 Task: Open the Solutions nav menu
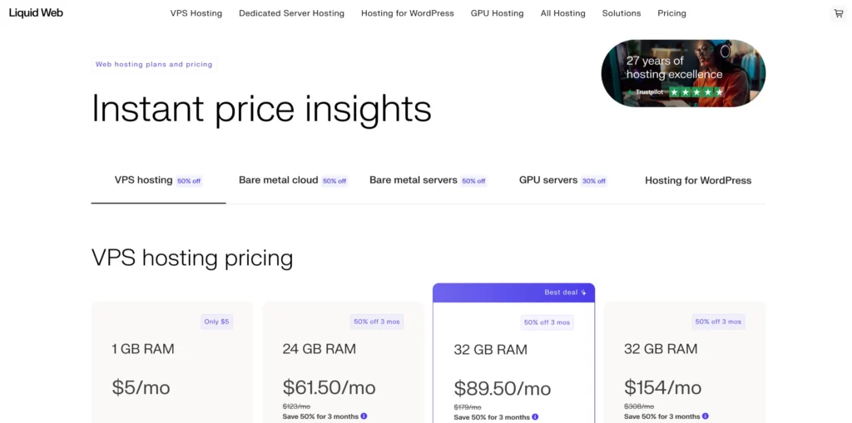(x=622, y=13)
